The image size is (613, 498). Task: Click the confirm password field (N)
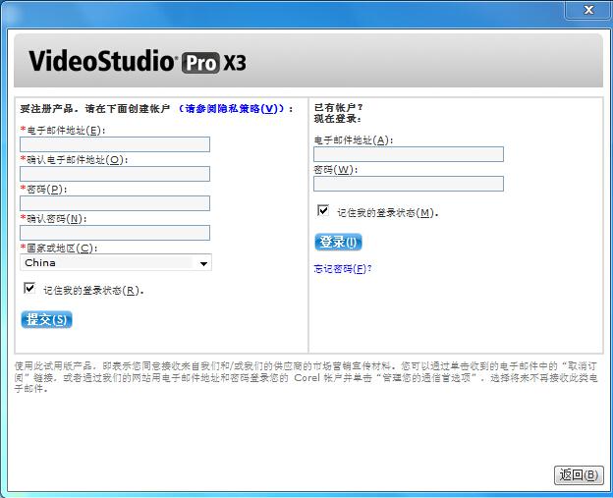click(x=115, y=233)
